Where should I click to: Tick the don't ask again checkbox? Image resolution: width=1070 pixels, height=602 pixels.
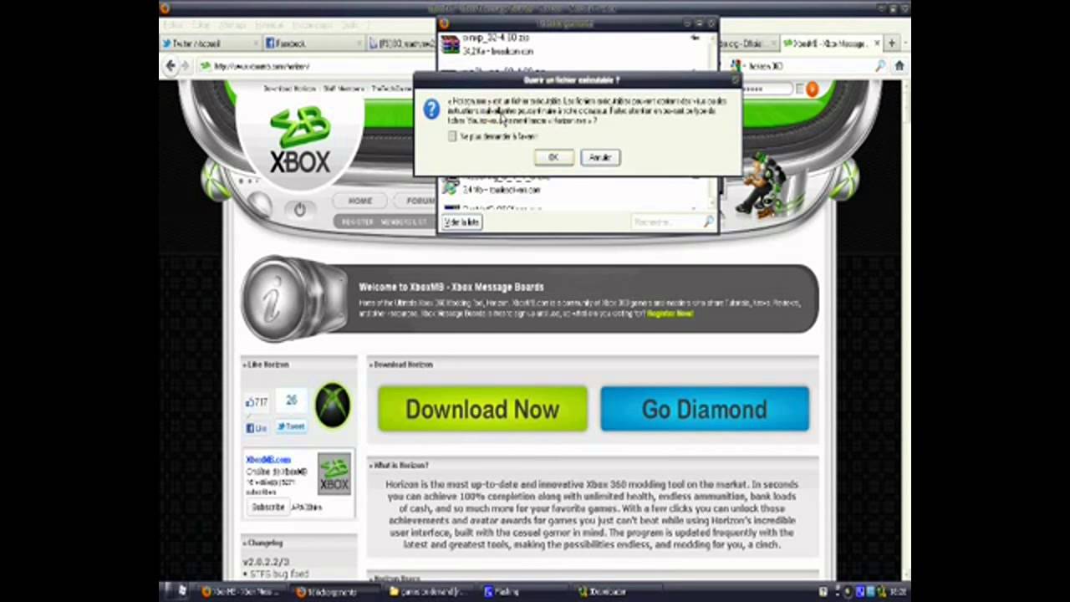pyautogui.click(x=452, y=136)
